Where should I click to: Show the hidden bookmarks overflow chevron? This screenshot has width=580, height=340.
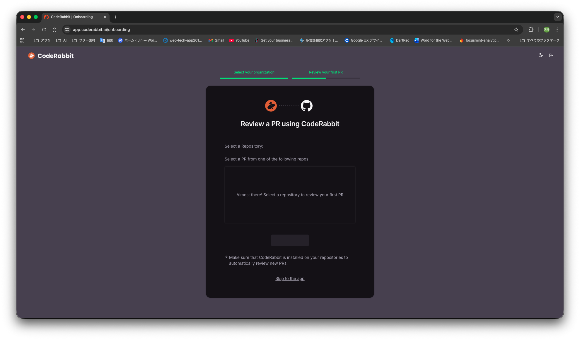click(508, 40)
